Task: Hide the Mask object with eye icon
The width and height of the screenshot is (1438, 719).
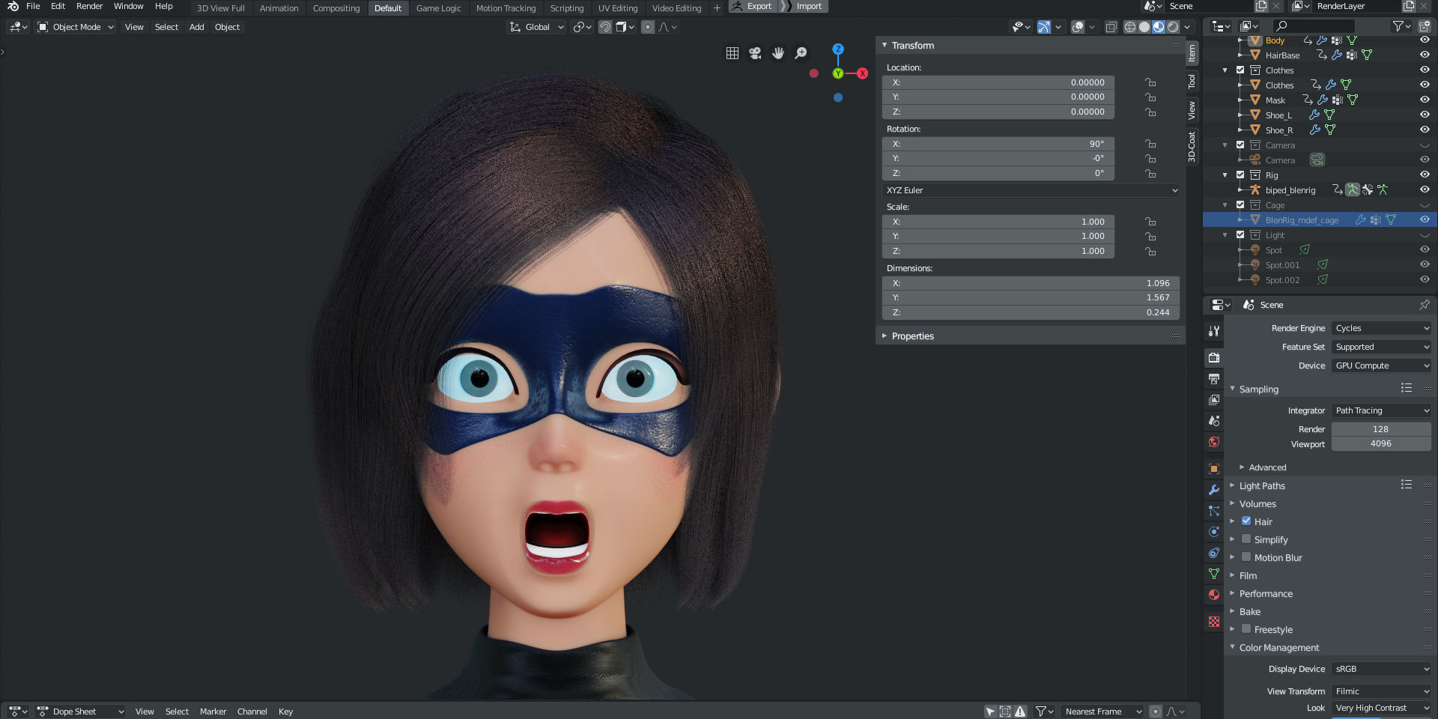Action: pos(1425,100)
